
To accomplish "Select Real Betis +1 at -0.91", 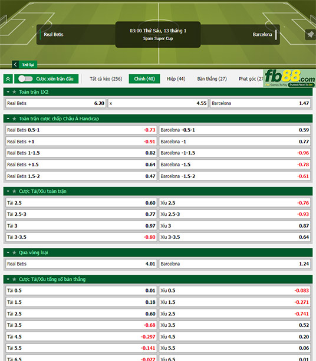I will point(81,142).
